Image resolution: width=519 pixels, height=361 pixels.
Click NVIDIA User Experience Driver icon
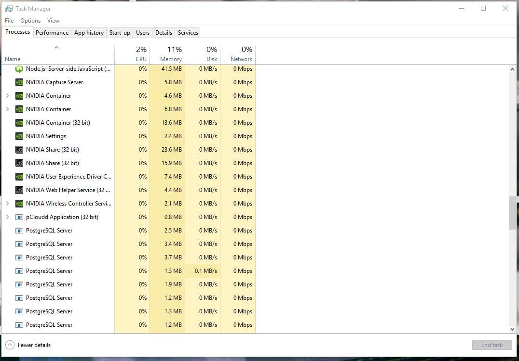click(19, 177)
